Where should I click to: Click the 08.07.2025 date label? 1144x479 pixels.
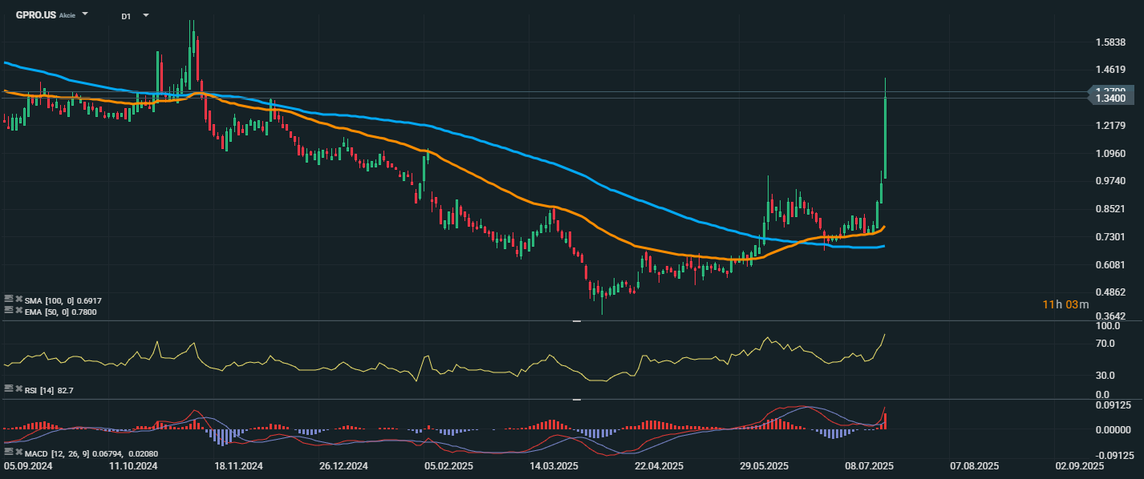coord(870,465)
